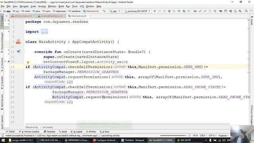Open the app run configuration dropdown
Screen dimensions: 254x143
pos(115,11)
